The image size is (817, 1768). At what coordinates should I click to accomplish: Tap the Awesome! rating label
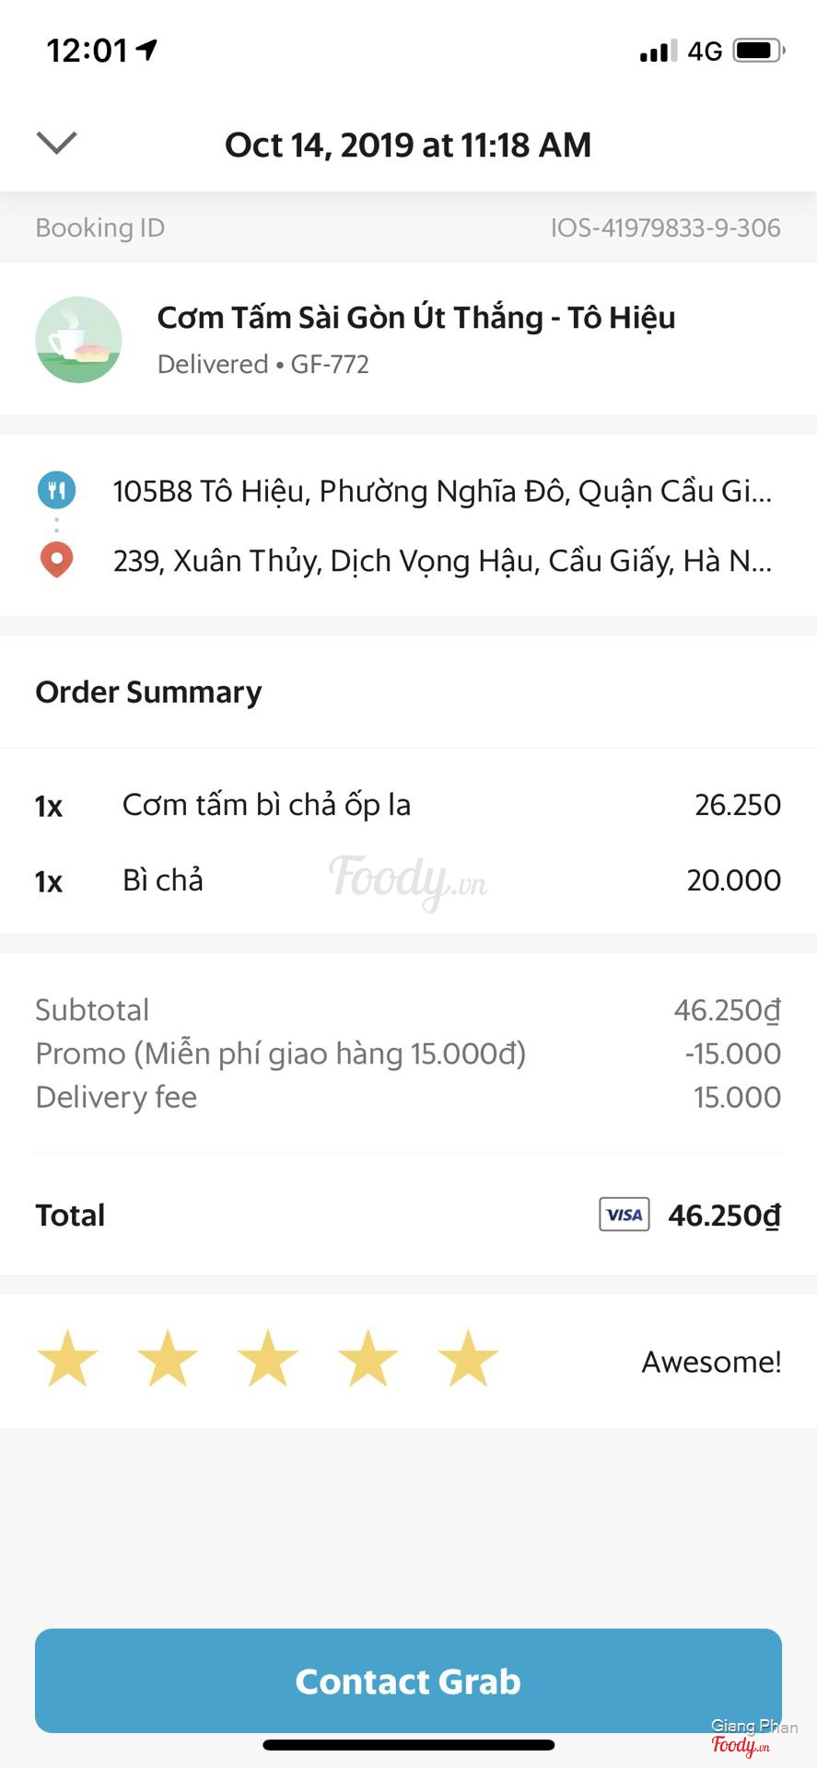point(711,1361)
